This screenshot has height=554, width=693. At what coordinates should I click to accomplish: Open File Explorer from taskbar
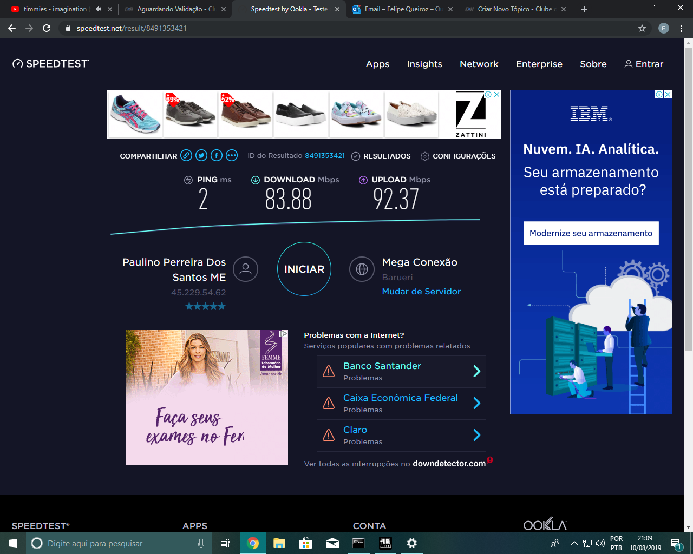(x=279, y=543)
